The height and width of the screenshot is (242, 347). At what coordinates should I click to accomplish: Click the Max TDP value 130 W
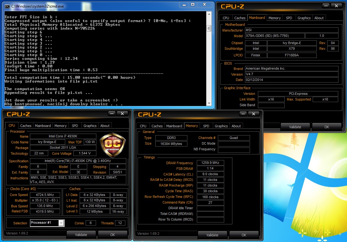(x=90, y=142)
